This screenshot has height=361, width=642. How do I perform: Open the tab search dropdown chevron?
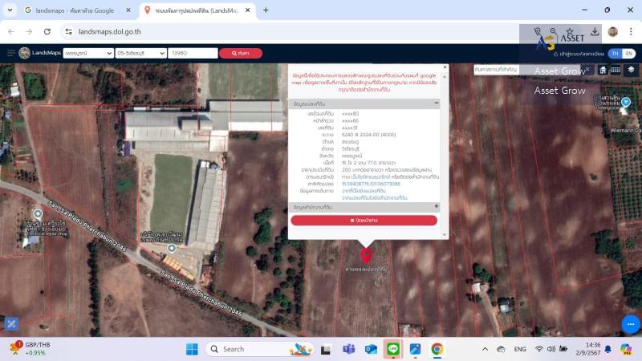[x=10, y=10]
